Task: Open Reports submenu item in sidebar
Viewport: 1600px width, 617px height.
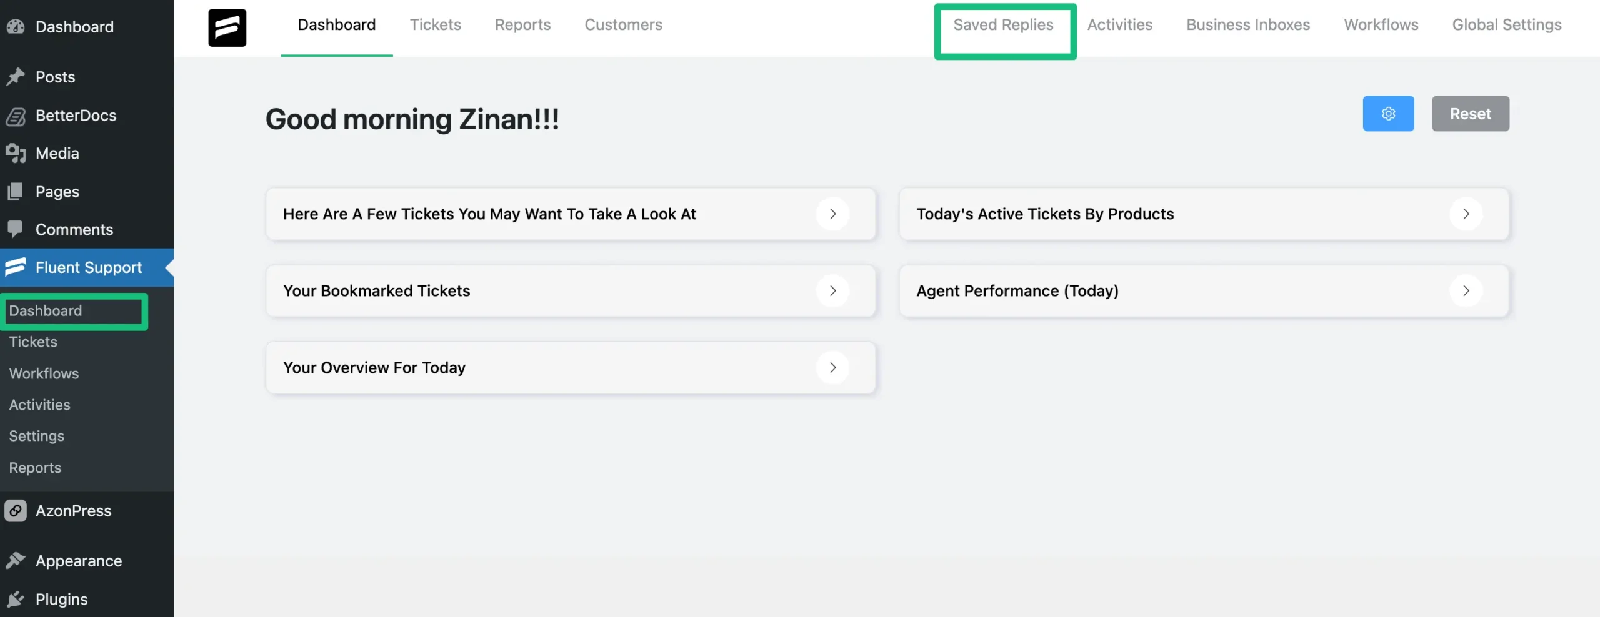Action: click(35, 468)
